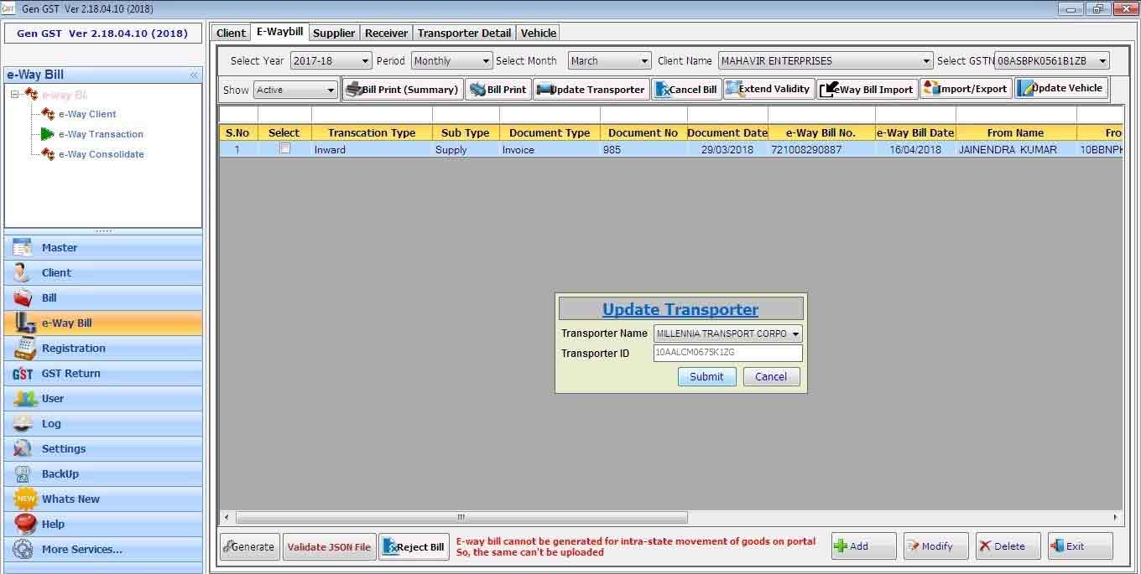Select e-Way Consolidate in the tree
The image size is (1141, 574).
101,154
